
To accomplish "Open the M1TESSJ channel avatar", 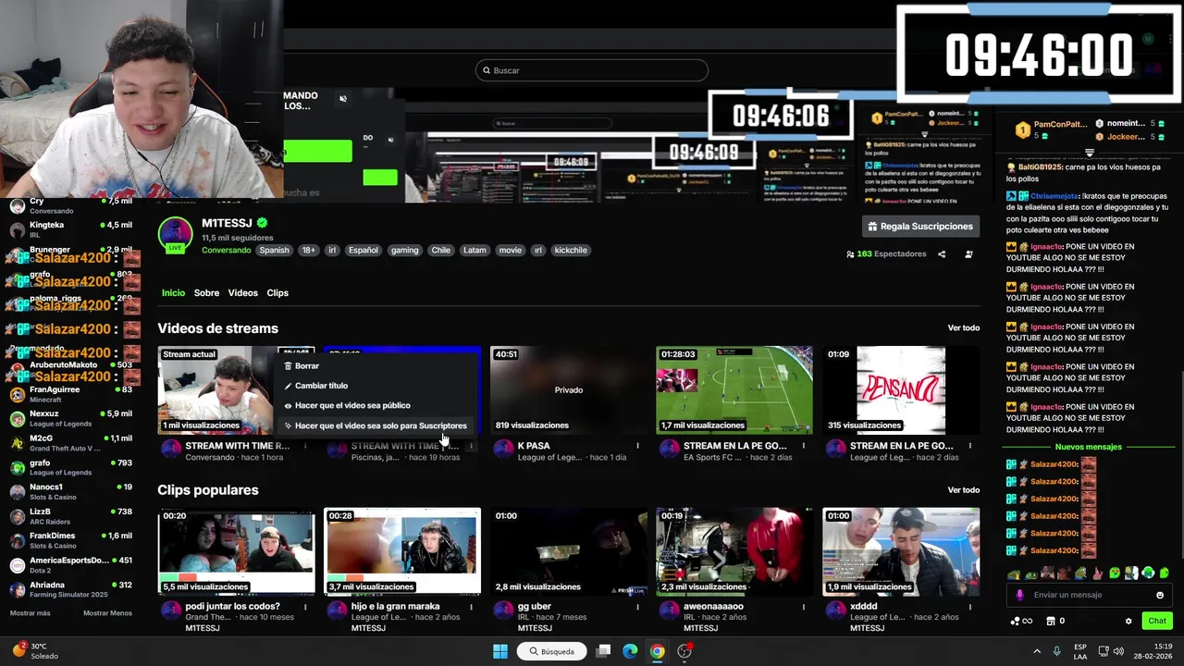I will point(175,235).
